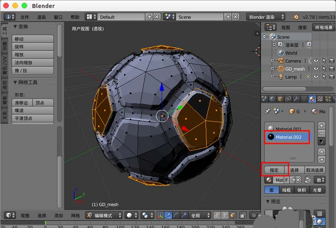Click the 指定 assign button
336x228 pixels.
(274, 170)
